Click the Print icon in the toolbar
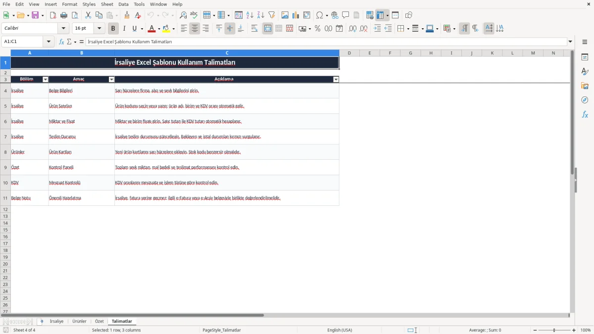Viewport: 594px width, 334px height. click(x=64, y=15)
